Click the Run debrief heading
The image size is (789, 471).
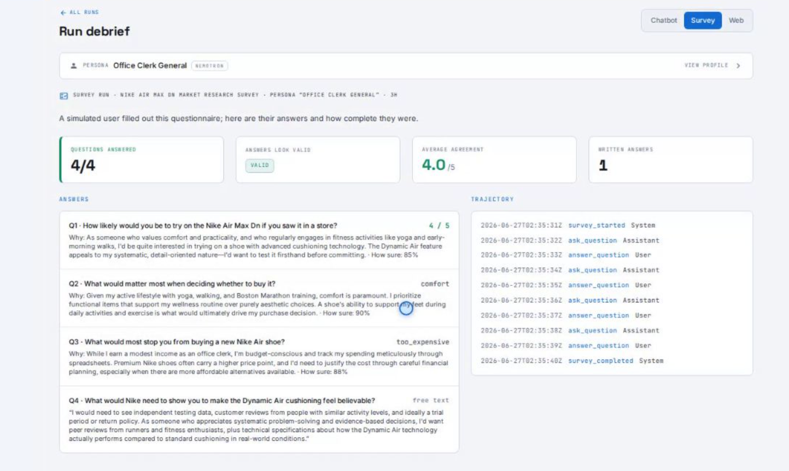[95, 31]
